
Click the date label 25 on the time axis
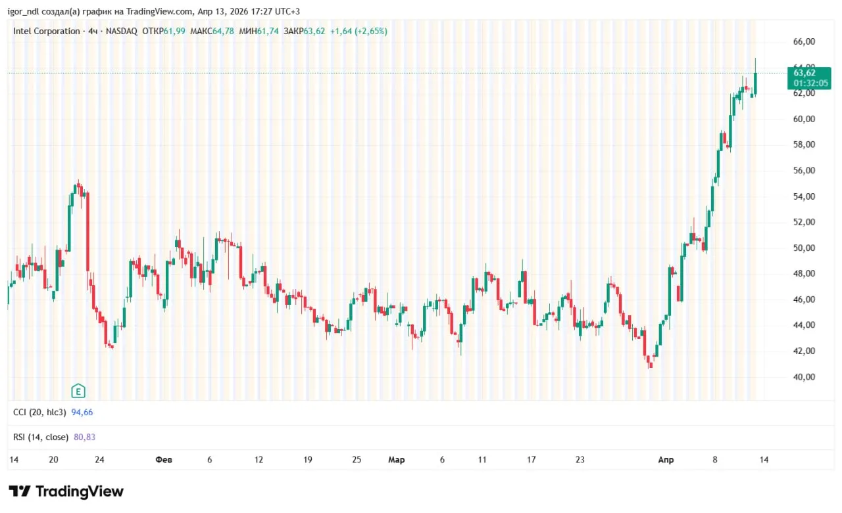(x=357, y=460)
